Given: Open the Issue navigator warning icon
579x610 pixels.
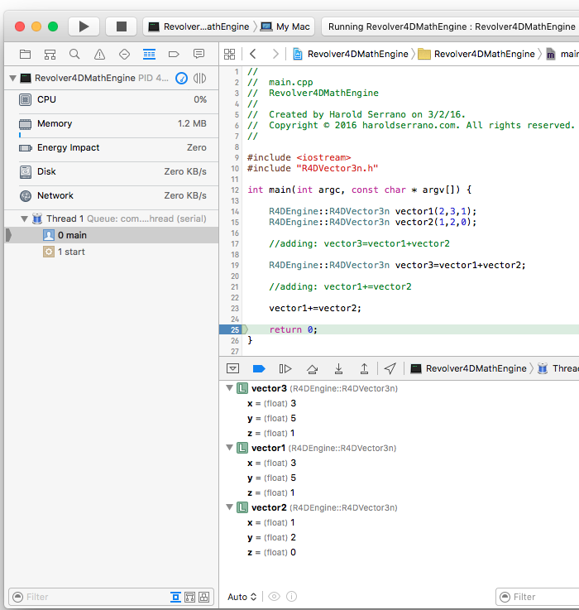Looking at the screenshot, I should pos(99,54).
